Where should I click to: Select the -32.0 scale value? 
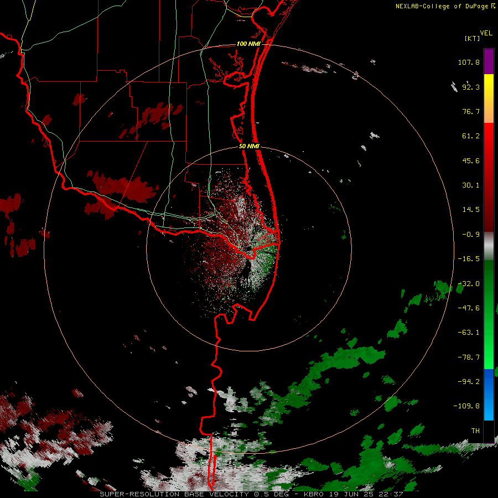click(x=469, y=284)
